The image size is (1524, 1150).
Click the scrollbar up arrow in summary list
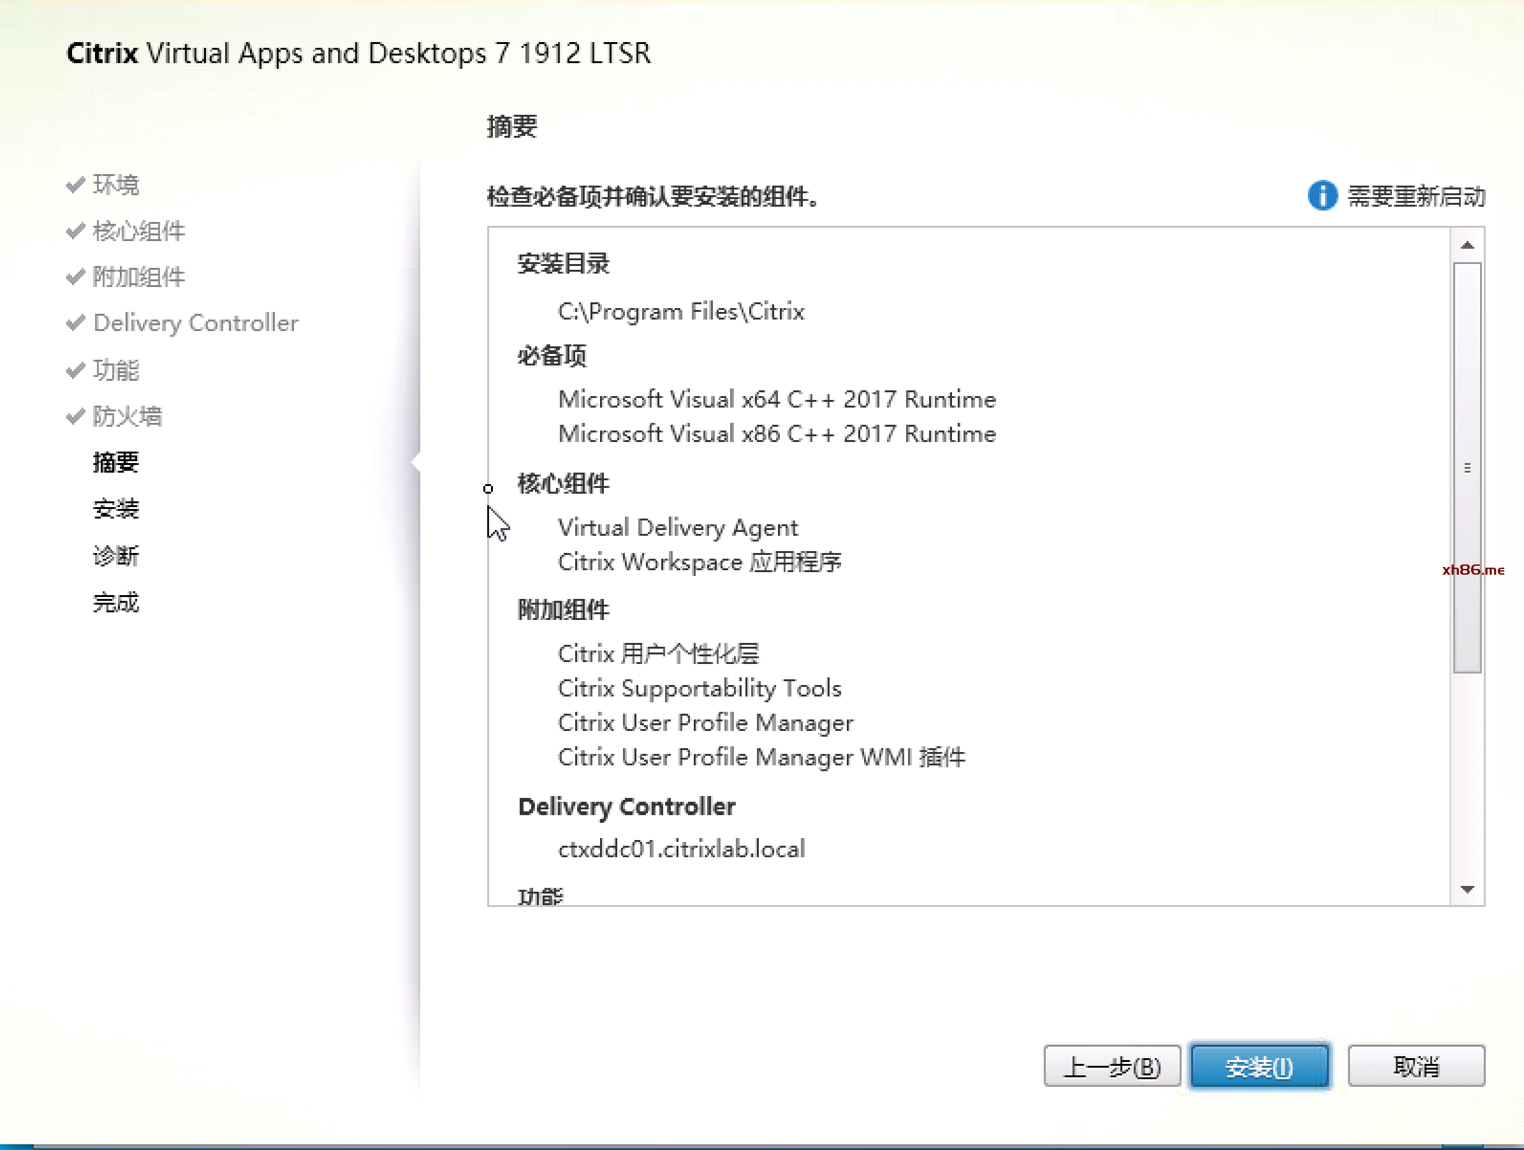[x=1467, y=246]
